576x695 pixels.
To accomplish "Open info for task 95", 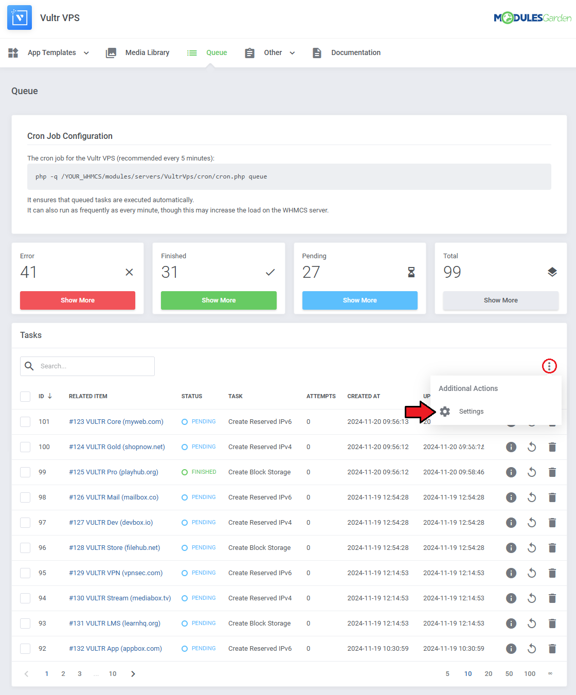I will tap(511, 573).
